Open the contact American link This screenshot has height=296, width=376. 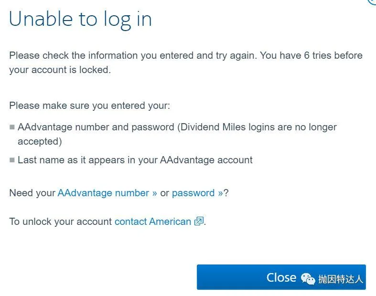click(152, 222)
